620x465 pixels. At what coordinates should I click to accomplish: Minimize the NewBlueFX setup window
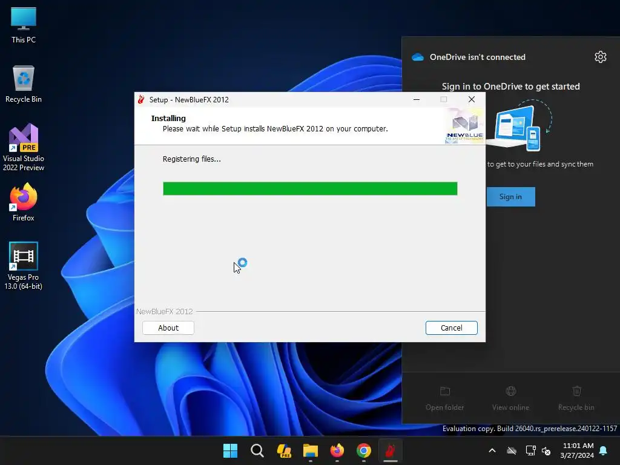[417, 99]
